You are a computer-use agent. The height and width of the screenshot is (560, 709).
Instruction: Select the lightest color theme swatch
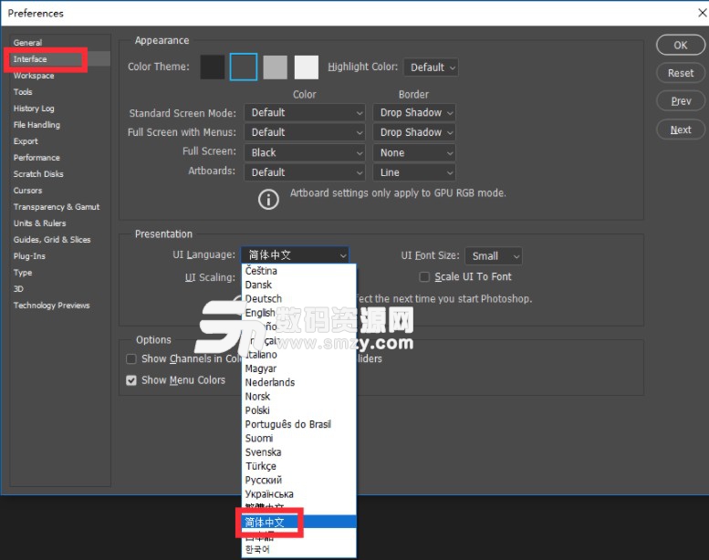[307, 67]
